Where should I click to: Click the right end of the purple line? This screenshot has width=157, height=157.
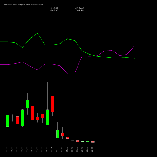pos(134,46)
